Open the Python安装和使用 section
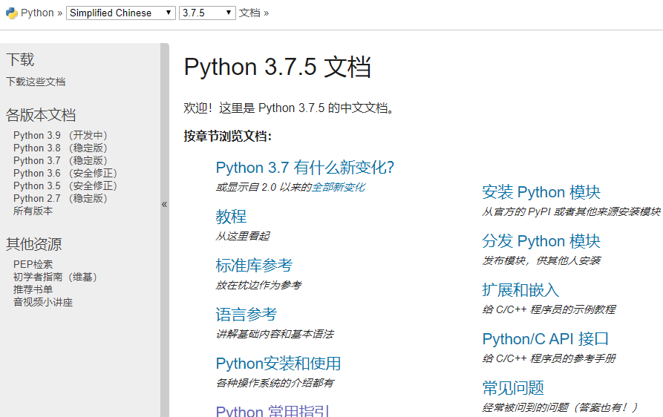 tap(278, 364)
